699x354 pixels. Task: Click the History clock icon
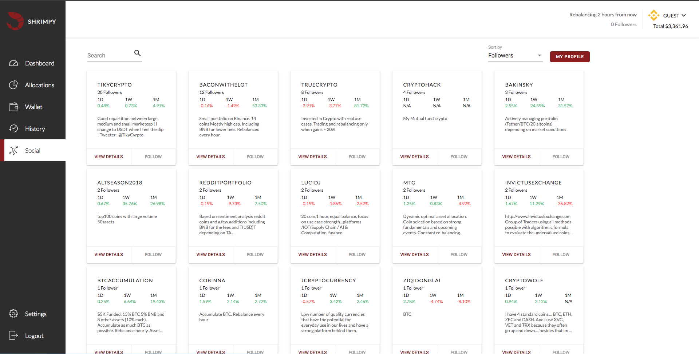point(13,129)
